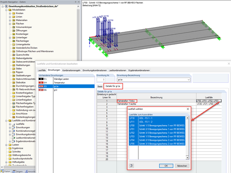Click the Knotenlager icon
This screenshot has width=231, height=173.
pyautogui.click(x=14, y=34)
